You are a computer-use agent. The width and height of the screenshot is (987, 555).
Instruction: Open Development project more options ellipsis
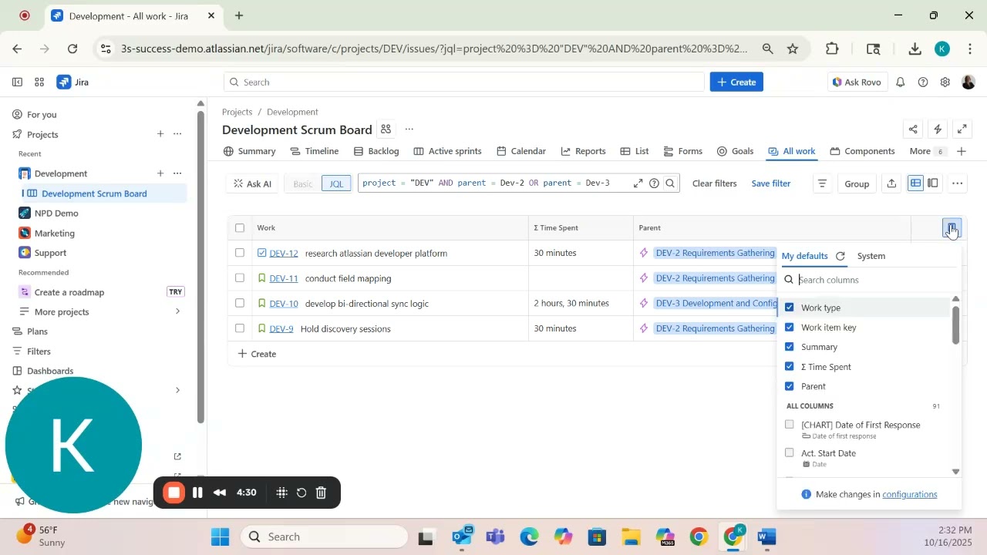pos(177,173)
